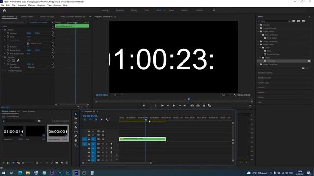The width and height of the screenshot is (314, 176).
Task: Toggle Snap in timeline
Action: (x=90, y=119)
